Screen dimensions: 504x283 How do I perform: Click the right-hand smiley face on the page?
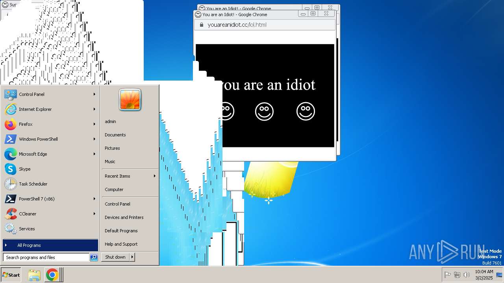coord(306,112)
